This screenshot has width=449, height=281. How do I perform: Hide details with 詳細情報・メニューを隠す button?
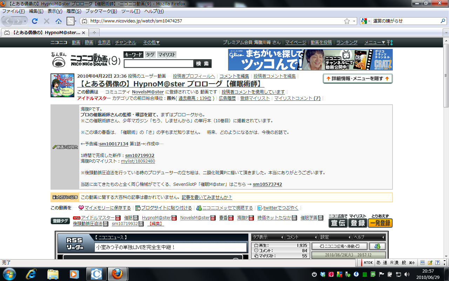pos(357,79)
